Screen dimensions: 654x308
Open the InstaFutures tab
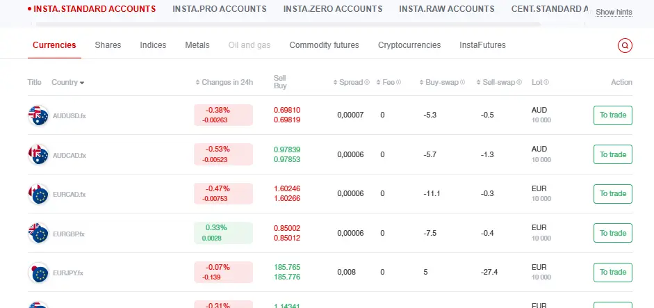482,45
